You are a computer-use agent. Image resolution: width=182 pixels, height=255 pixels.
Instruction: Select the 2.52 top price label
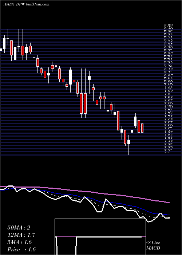[x=168, y=26]
